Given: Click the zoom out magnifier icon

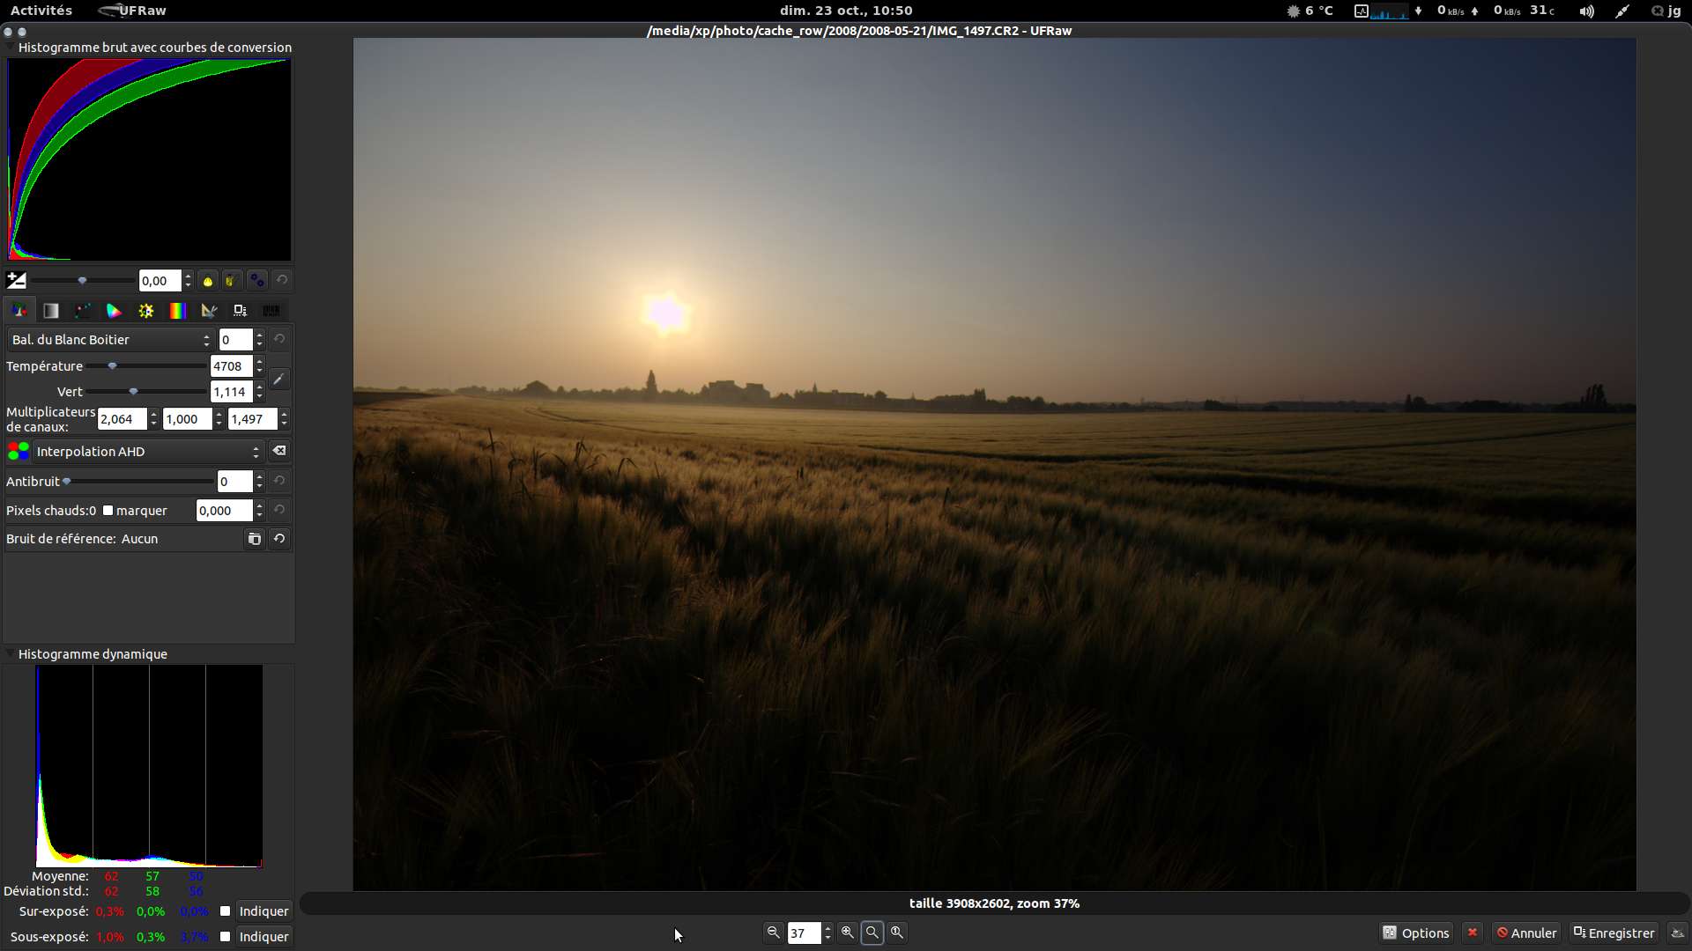Looking at the screenshot, I should (x=773, y=933).
